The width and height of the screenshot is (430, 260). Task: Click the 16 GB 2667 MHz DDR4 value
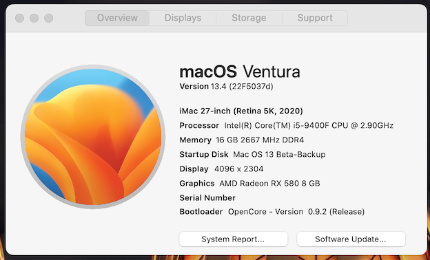click(x=260, y=140)
